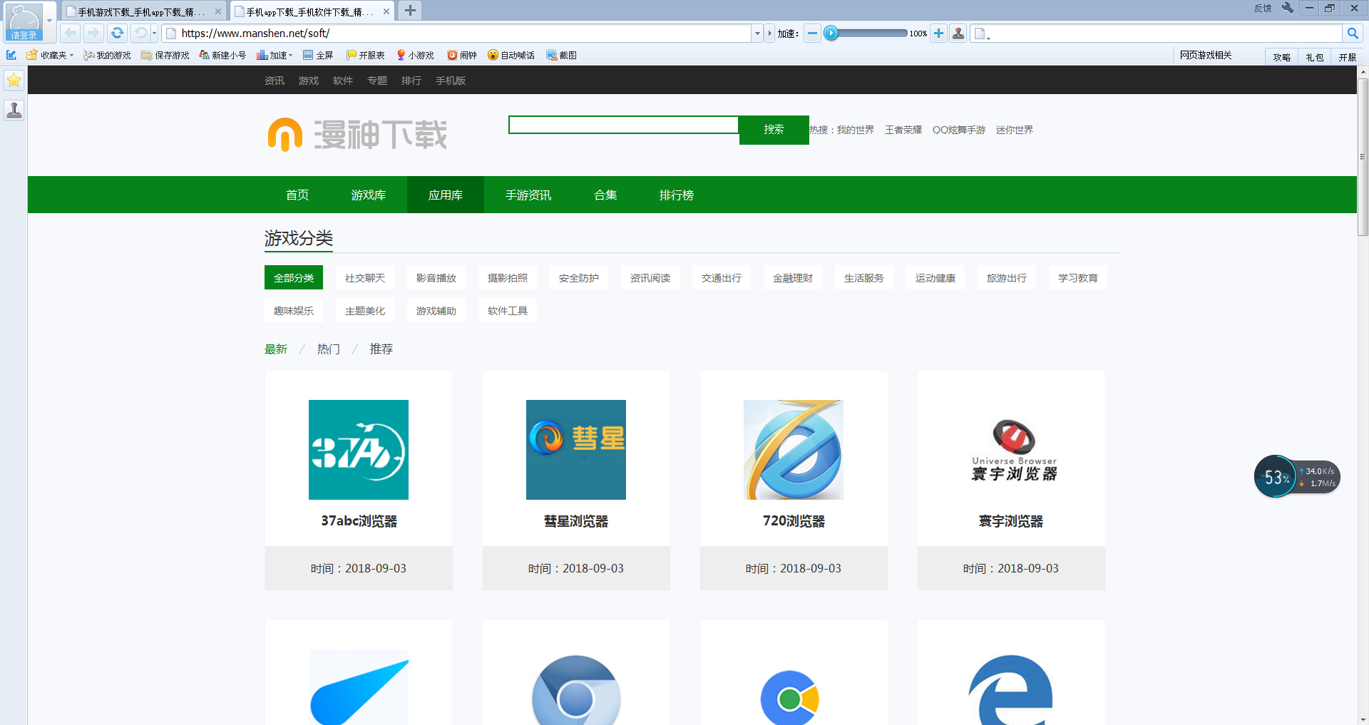
Task: Click the address bar URL field
Action: click(456, 33)
